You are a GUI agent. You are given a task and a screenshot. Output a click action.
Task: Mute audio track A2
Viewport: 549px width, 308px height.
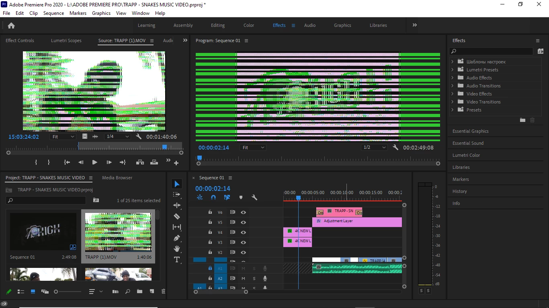click(243, 278)
